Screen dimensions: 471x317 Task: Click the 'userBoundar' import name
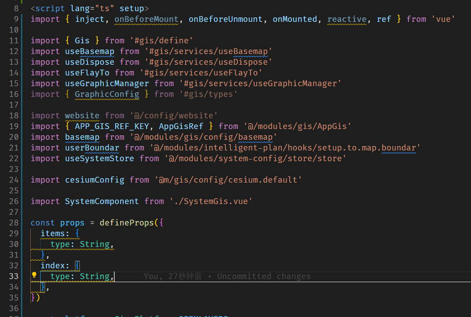92,148
